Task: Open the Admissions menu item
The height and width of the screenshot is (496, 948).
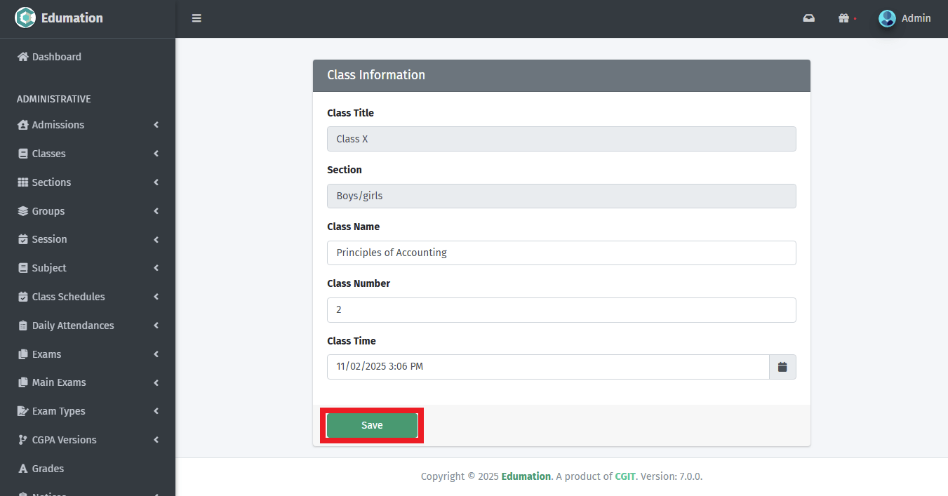Action: 88,125
